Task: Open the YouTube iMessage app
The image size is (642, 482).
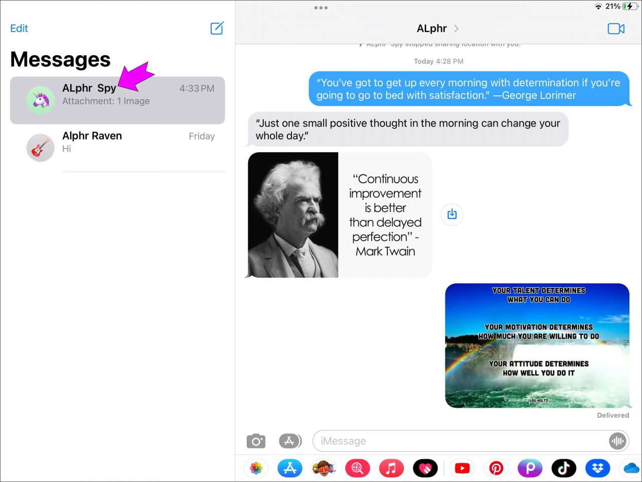Action: tap(462, 468)
